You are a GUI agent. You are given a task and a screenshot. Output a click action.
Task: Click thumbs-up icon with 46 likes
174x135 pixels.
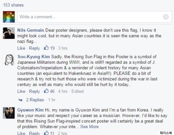[46, 91]
